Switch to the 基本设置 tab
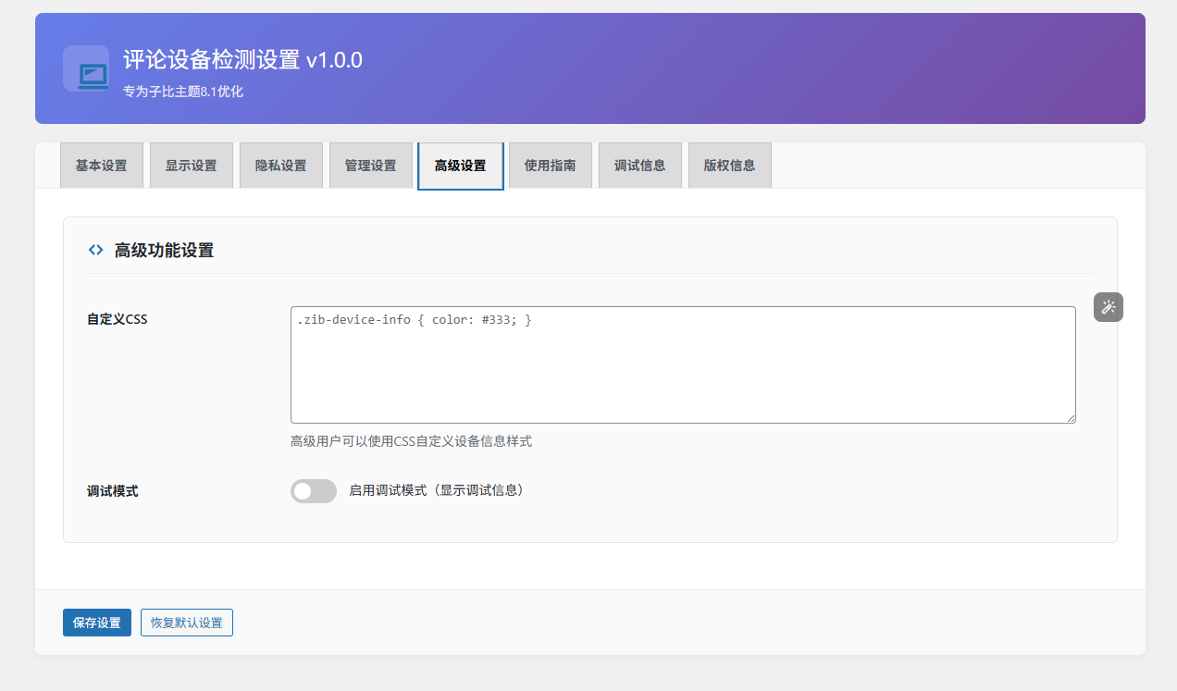Screen dimensions: 1177x691 (102, 166)
